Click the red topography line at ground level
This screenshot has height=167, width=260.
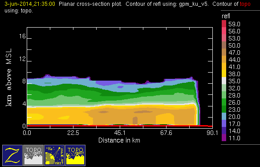pyautogui.click(x=119, y=126)
